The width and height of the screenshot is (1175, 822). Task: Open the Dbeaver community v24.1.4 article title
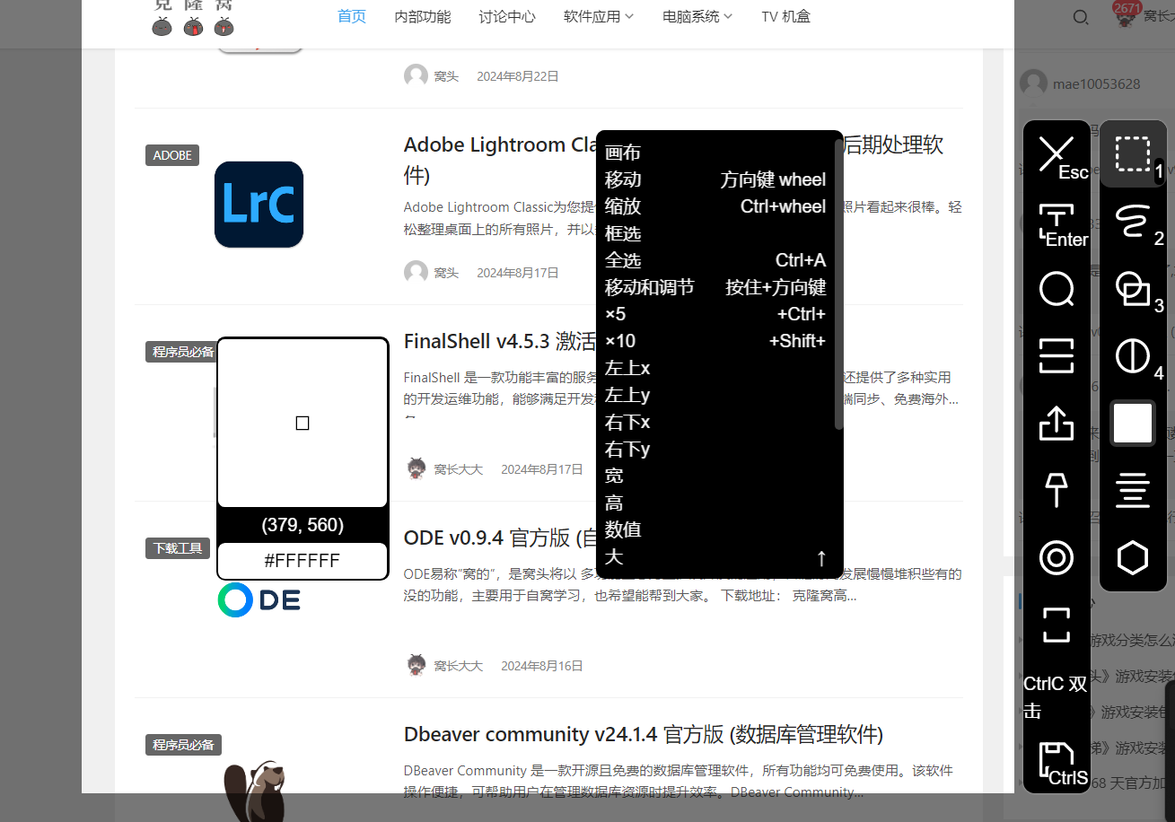click(x=644, y=734)
